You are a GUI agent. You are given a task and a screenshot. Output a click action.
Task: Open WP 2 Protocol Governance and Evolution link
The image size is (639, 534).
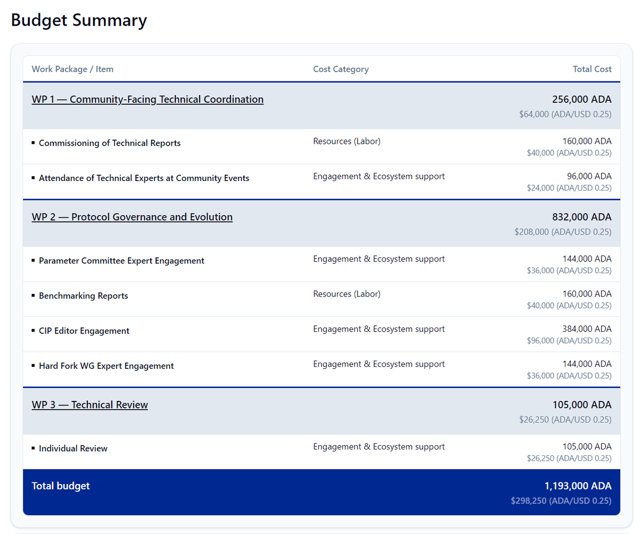(x=132, y=217)
